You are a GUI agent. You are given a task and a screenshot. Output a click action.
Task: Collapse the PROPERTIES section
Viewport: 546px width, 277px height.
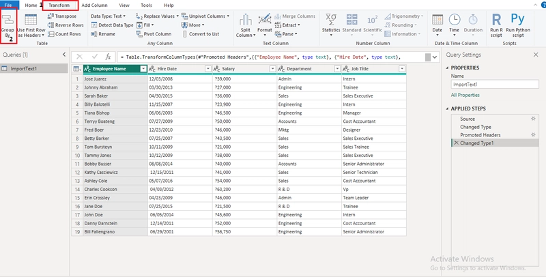[x=448, y=68]
